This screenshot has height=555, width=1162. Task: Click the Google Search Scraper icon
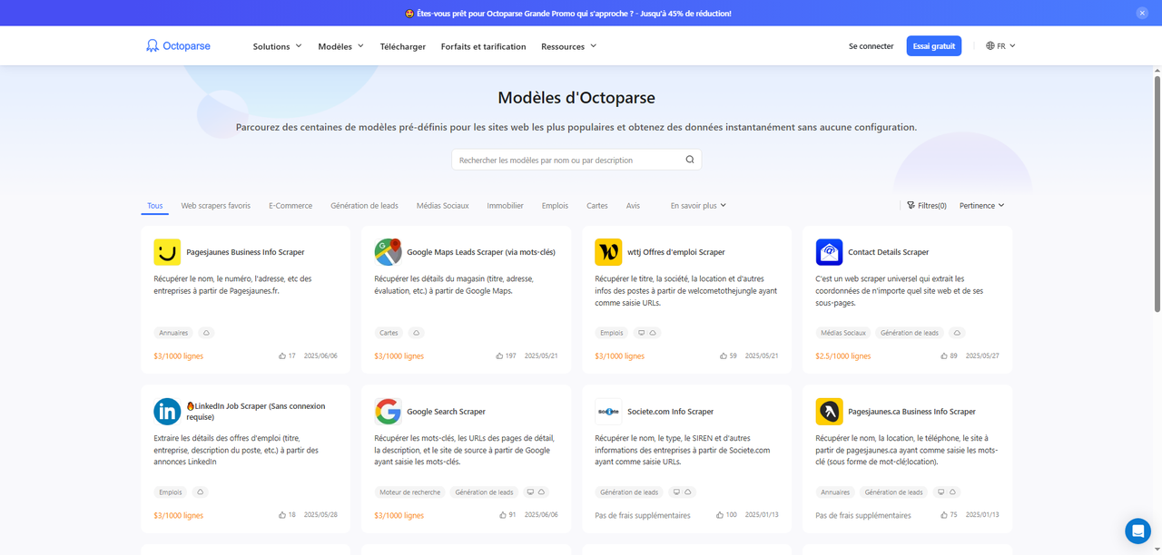388,412
